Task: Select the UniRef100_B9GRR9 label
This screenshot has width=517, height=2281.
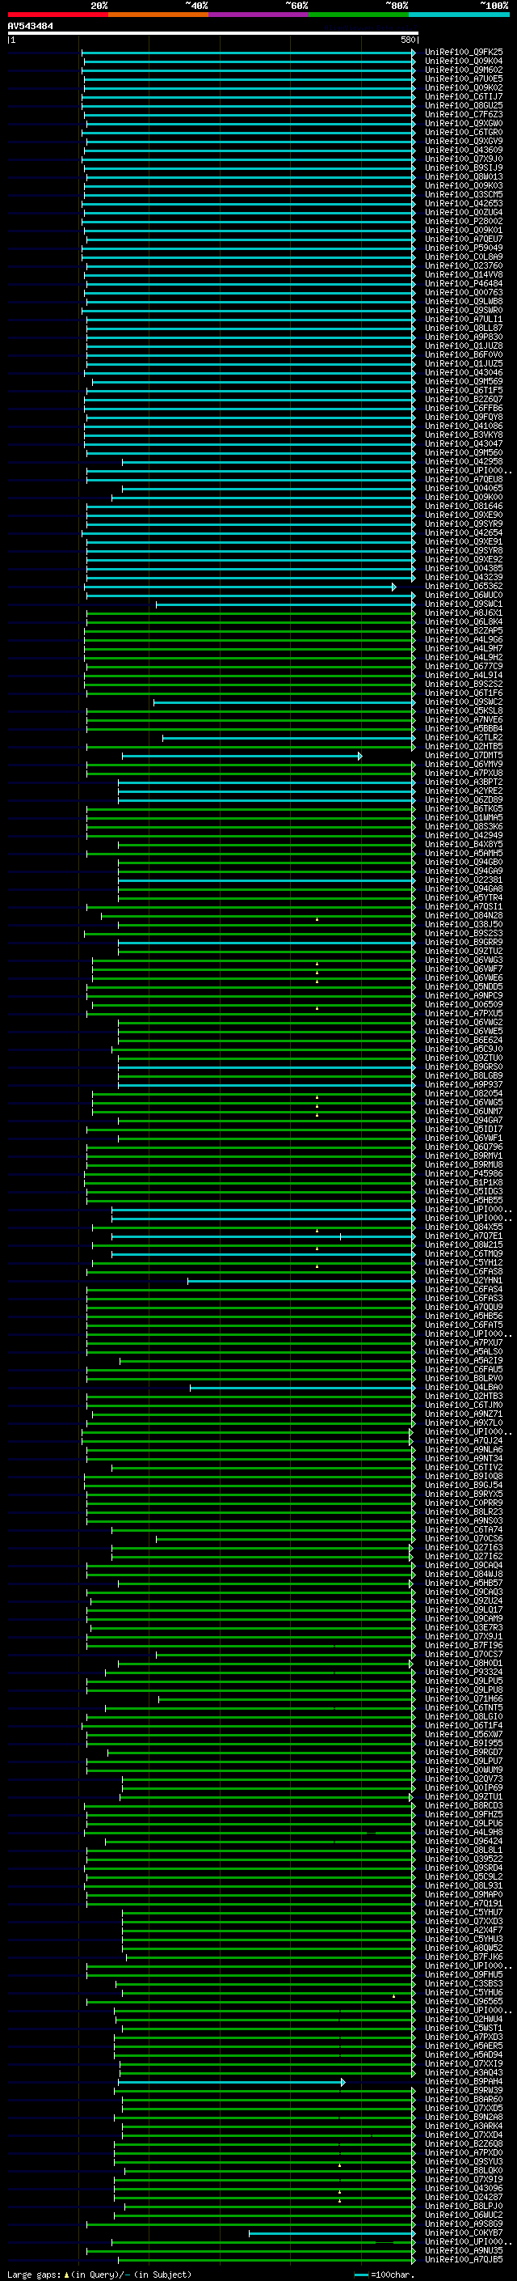Action: coord(464,943)
